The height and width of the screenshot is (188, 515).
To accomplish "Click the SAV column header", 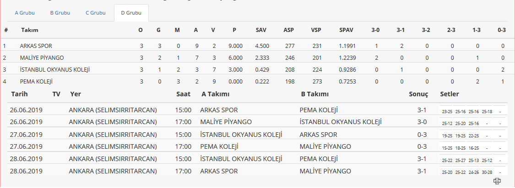I will tap(261, 30).
